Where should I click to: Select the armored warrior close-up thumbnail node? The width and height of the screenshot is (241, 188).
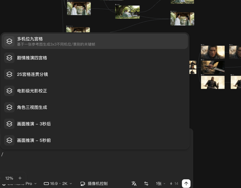coord(213,52)
